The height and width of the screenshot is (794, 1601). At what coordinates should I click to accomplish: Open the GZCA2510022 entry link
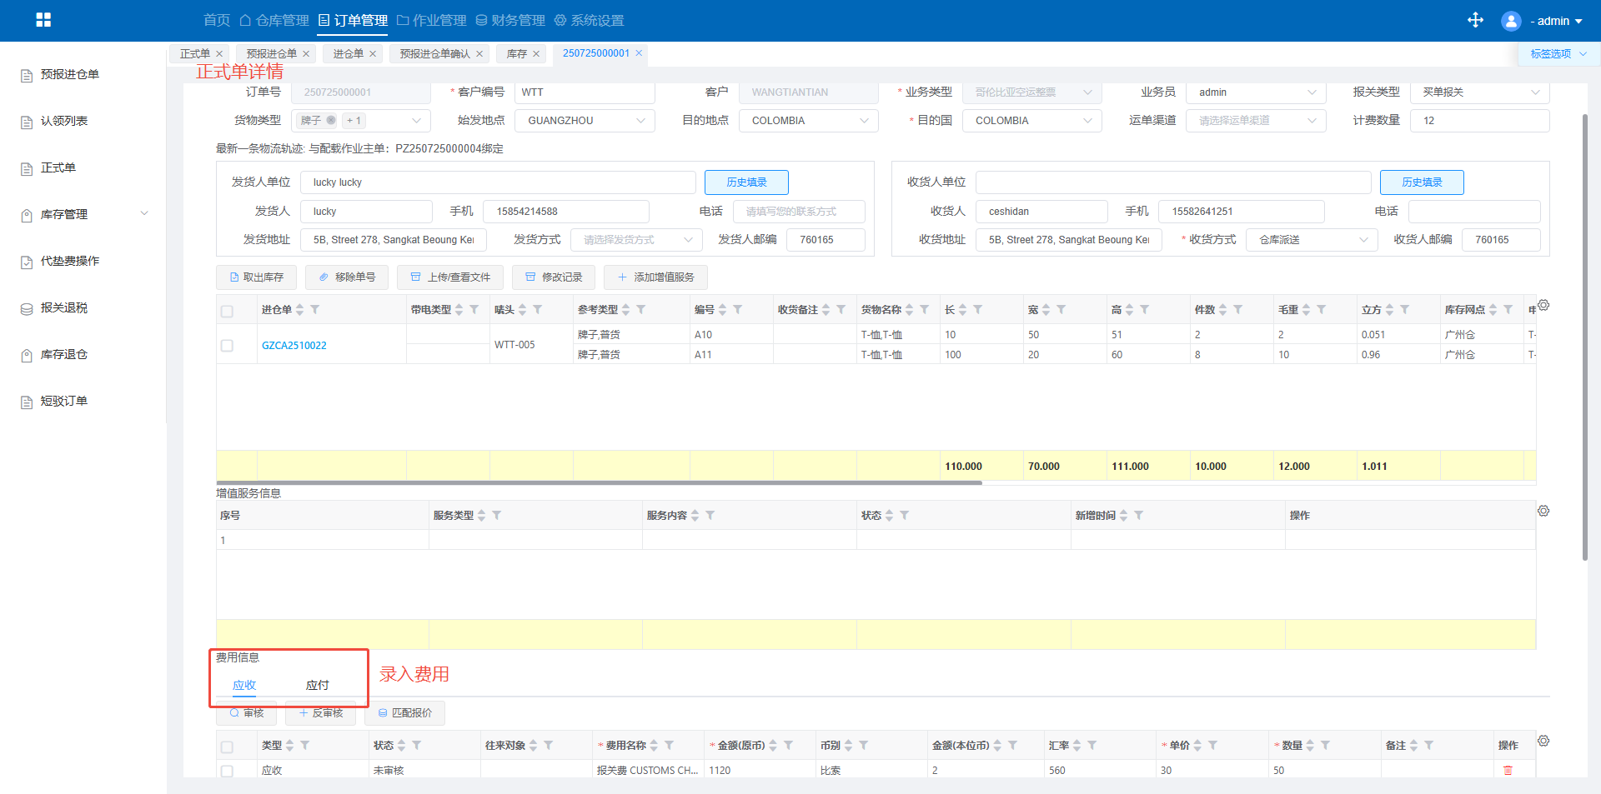point(294,345)
